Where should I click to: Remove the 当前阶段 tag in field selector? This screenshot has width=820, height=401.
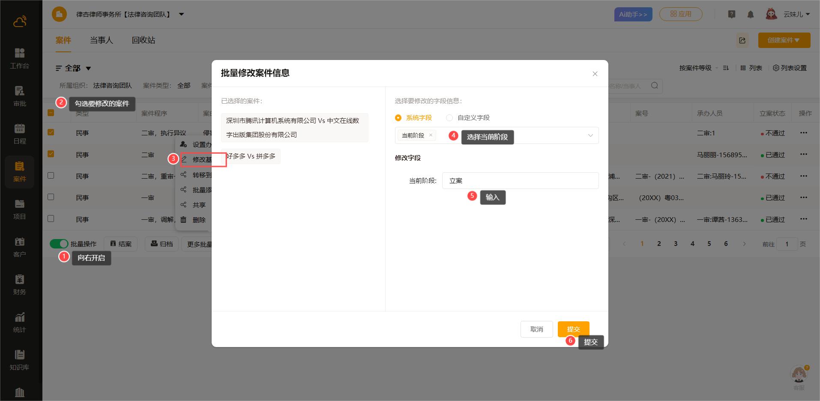tap(431, 135)
